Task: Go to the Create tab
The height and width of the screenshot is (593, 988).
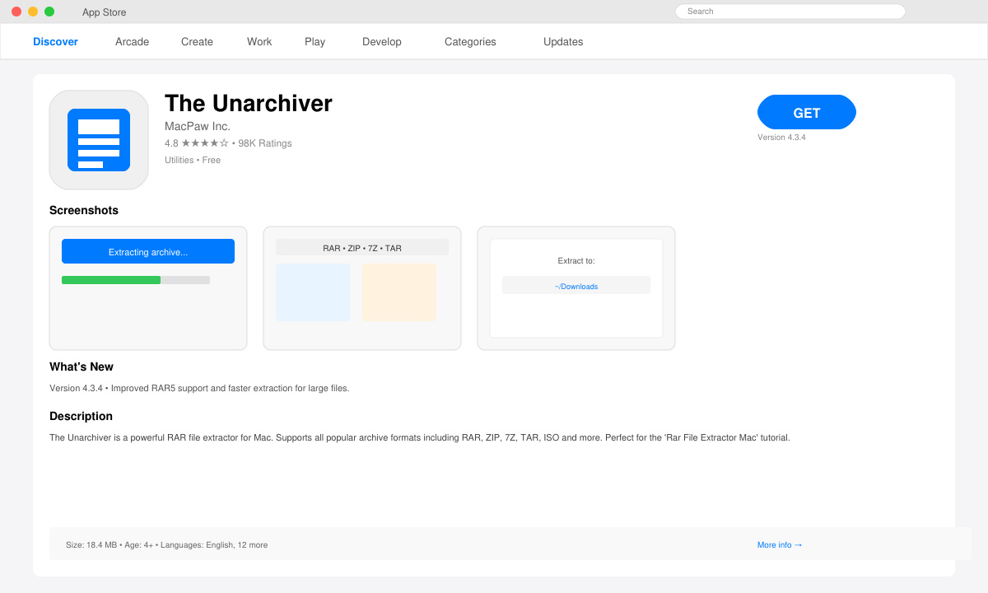Action: pos(197,42)
